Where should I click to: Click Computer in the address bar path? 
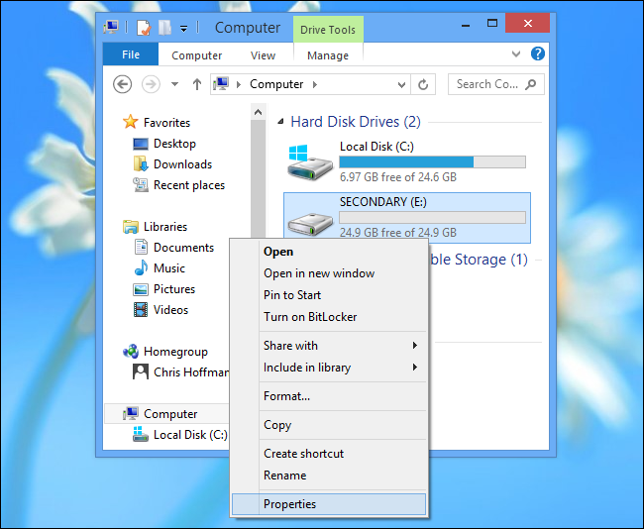coord(276,84)
